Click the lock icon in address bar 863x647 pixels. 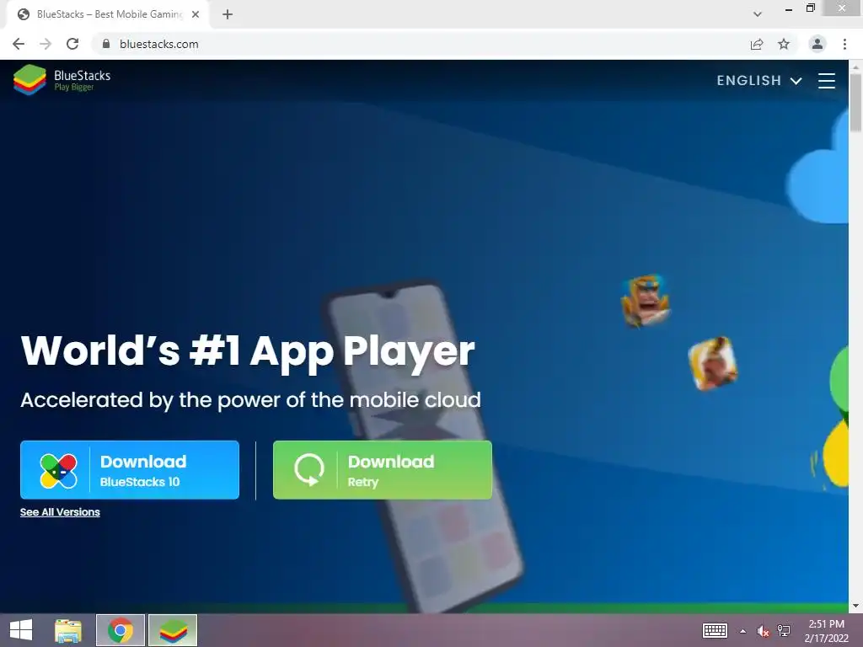tap(106, 44)
